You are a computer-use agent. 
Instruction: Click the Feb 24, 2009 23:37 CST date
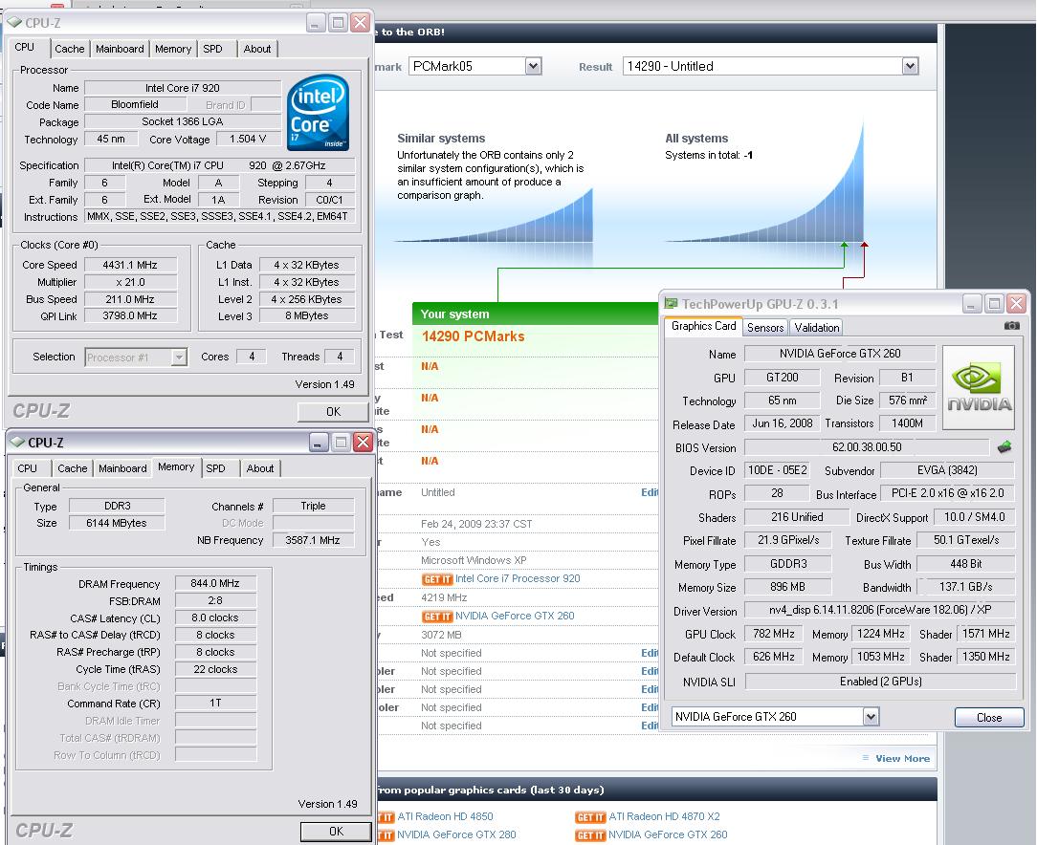(476, 524)
